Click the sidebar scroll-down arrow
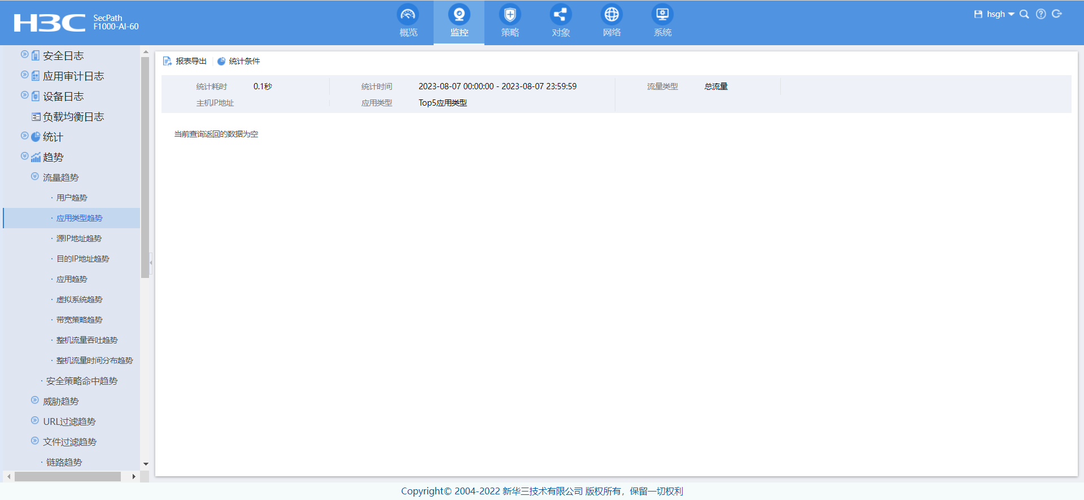This screenshot has width=1084, height=500. (x=146, y=464)
